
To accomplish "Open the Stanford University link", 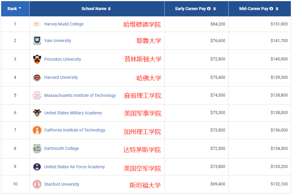I will click(x=62, y=184).
